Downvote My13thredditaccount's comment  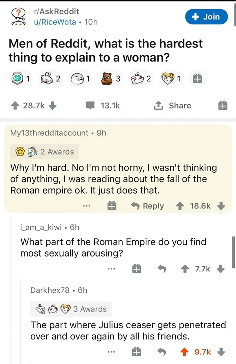[x=221, y=206]
